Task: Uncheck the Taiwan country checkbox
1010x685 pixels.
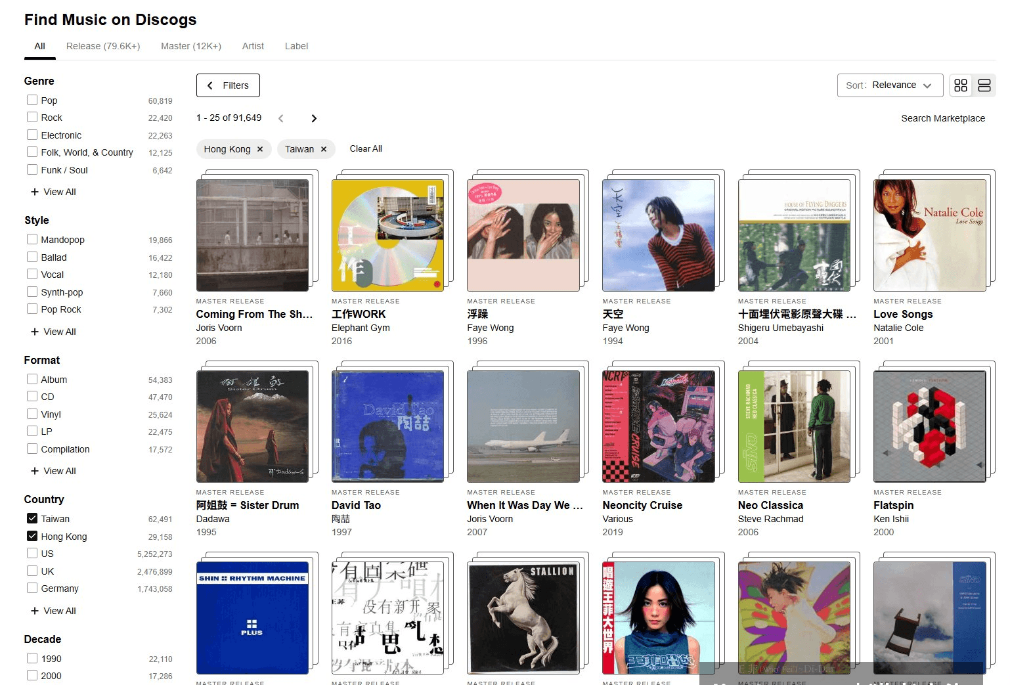Action: tap(32, 518)
